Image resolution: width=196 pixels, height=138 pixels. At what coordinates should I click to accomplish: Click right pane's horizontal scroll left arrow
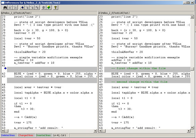tap(100, 131)
